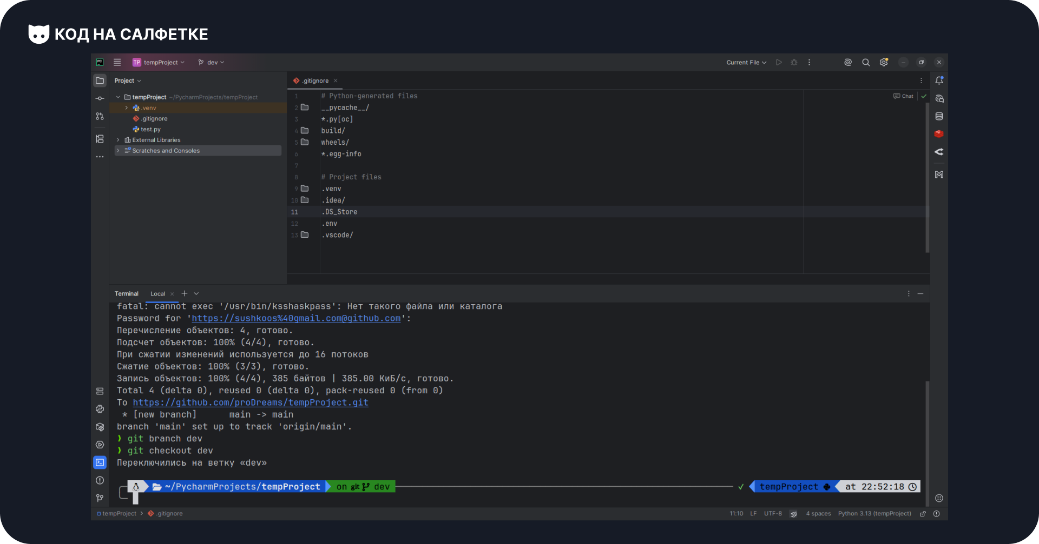Open the Pull Requests tool window
This screenshot has width=1039, height=544.
point(100,116)
